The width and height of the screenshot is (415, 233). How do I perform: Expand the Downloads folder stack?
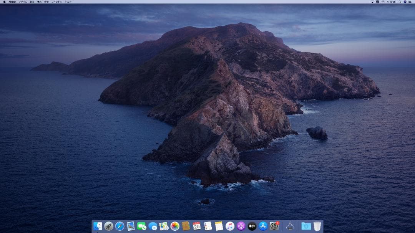pos(306,226)
